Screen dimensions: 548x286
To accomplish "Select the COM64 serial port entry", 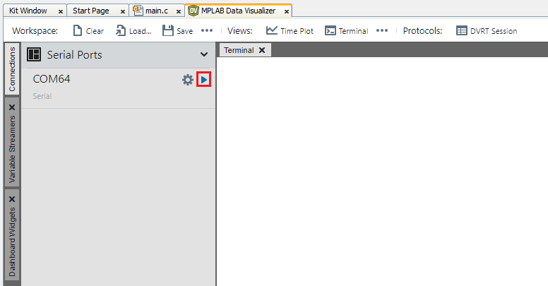I will [x=118, y=87].
